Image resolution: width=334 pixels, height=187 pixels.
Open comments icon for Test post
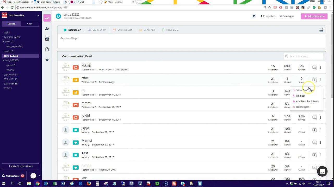click(314, 155)
